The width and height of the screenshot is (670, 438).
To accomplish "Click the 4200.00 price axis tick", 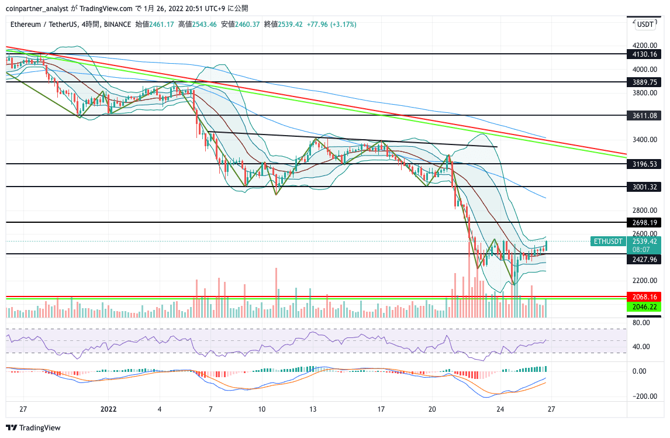I will [644, 45].
